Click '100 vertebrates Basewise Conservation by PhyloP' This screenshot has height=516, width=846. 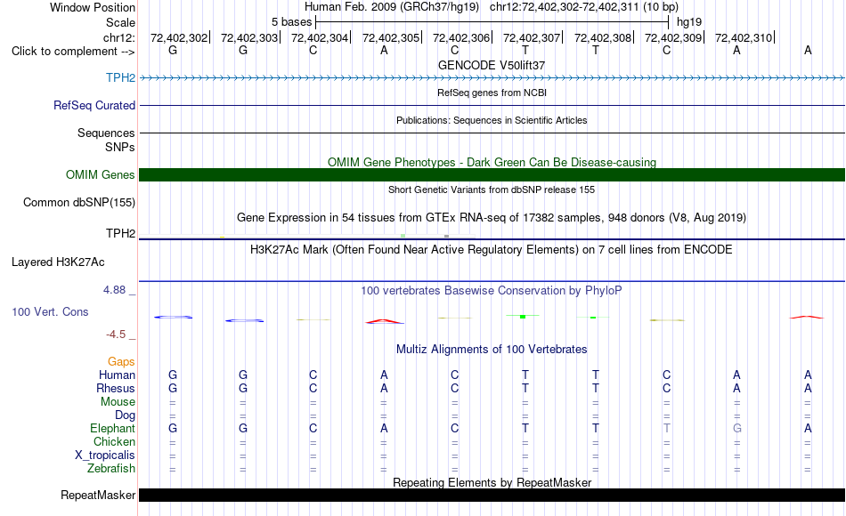492,291
